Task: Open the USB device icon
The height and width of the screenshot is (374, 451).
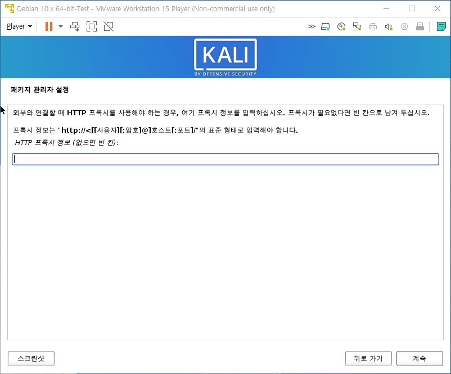Action: coord(420,27)
